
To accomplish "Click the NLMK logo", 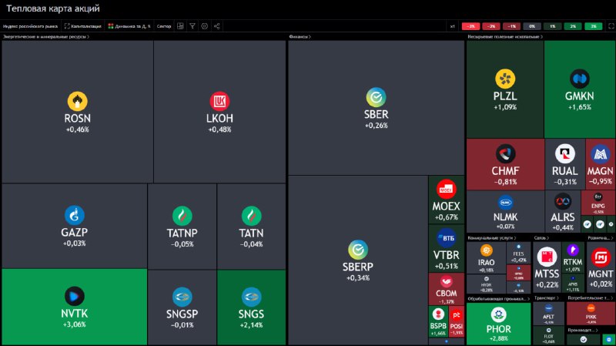I will tap(505, 203).
